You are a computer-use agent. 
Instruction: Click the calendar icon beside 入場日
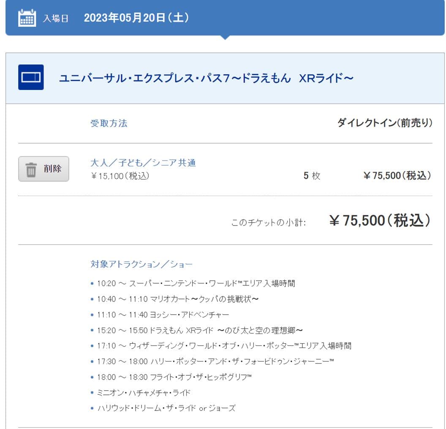(x=27, y=18)
